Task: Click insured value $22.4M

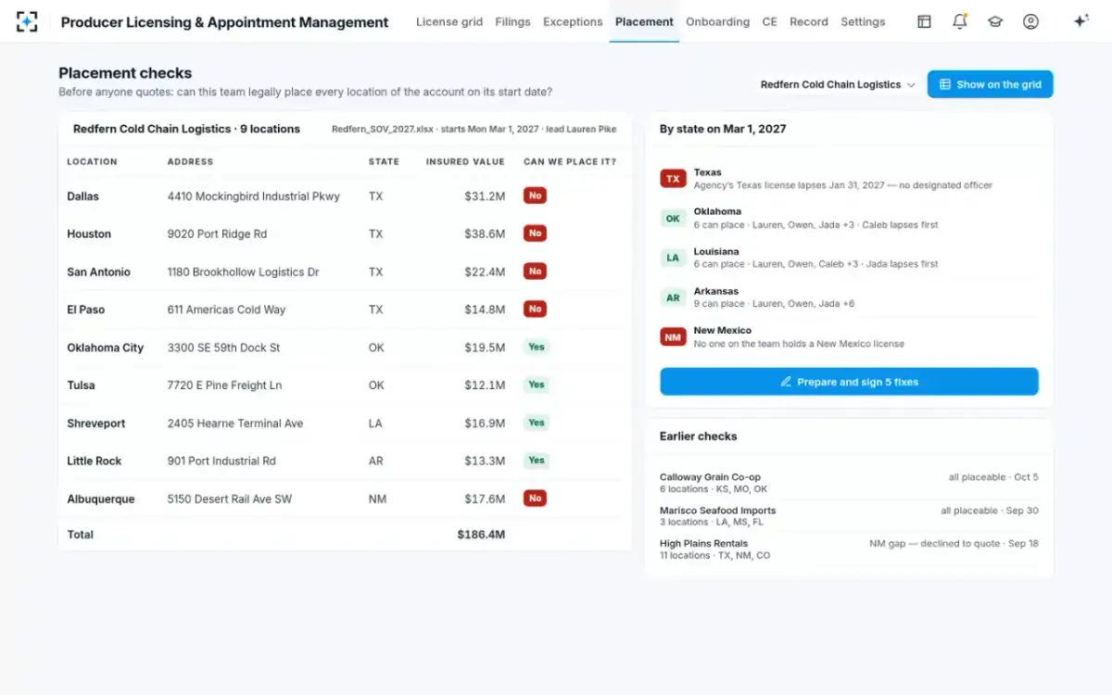Action: coord(485,272)
